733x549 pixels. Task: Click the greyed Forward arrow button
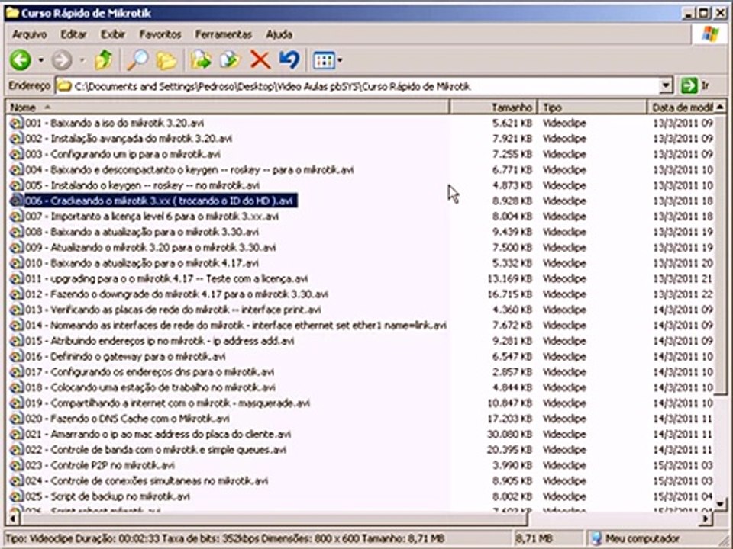pyautogui.click(x=62, y=60)
